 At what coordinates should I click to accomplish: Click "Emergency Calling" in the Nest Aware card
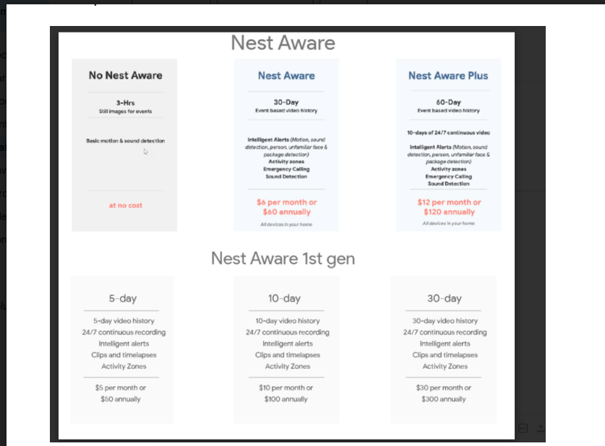coord(286,169)
